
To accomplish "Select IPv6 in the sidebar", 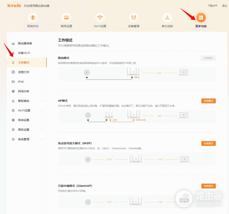I will click(21, 82).
